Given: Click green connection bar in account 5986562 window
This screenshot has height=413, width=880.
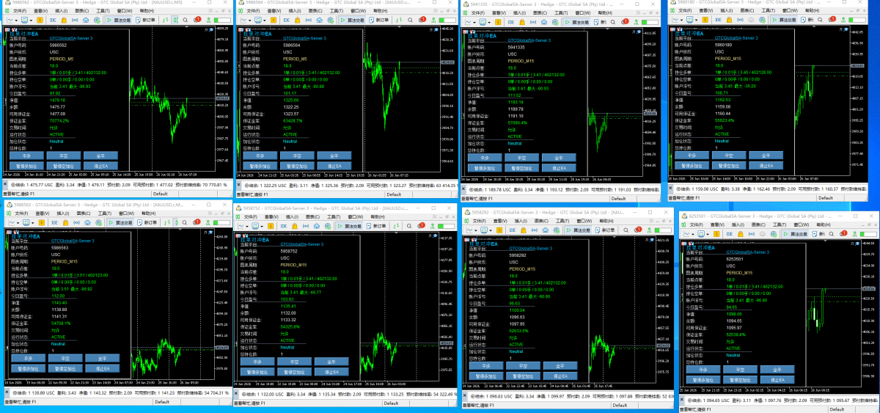Looking at the screenshot, I should 222,20.
